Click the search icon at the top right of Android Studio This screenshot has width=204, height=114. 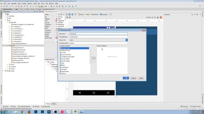(x=200, y=6)
